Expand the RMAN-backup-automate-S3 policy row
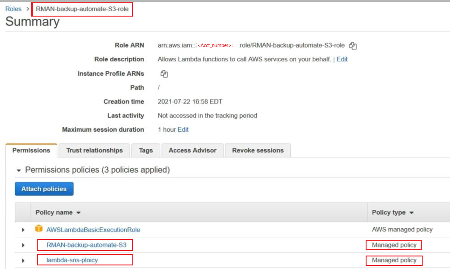 pos(23,245)
